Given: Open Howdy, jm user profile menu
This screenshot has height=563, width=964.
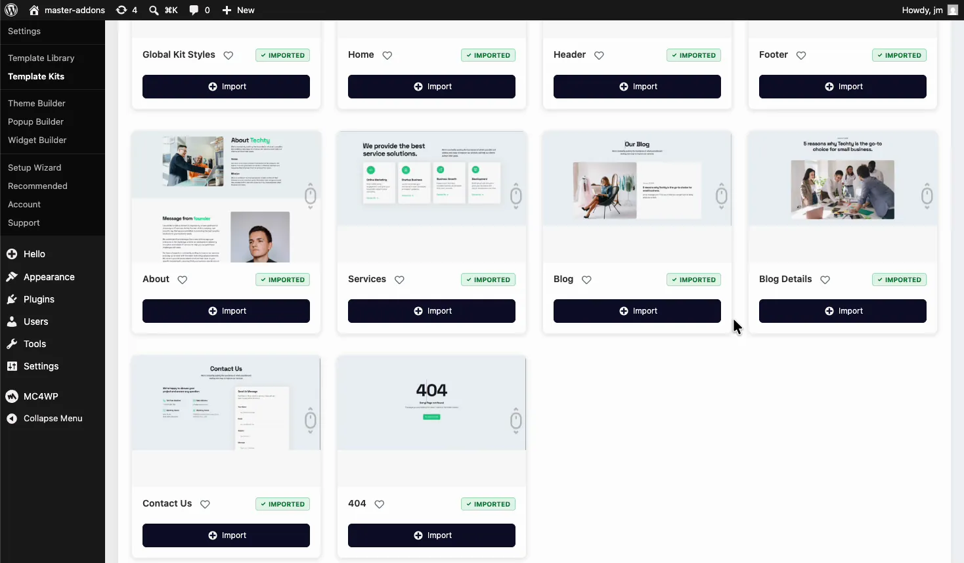Looking at the screenshot, I should [x=930, y=10].
